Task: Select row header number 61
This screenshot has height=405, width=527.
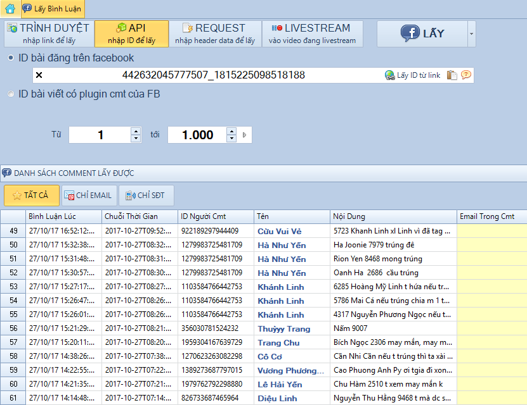Action: pyautogui.click(x=13, y=398)
